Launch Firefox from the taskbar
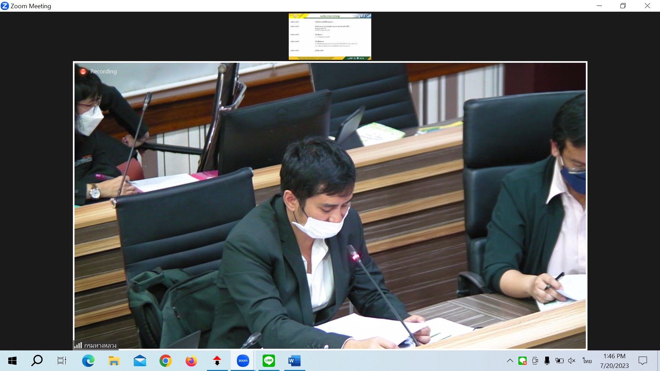This screenshot has width=660, height=371. click(191, 361)
